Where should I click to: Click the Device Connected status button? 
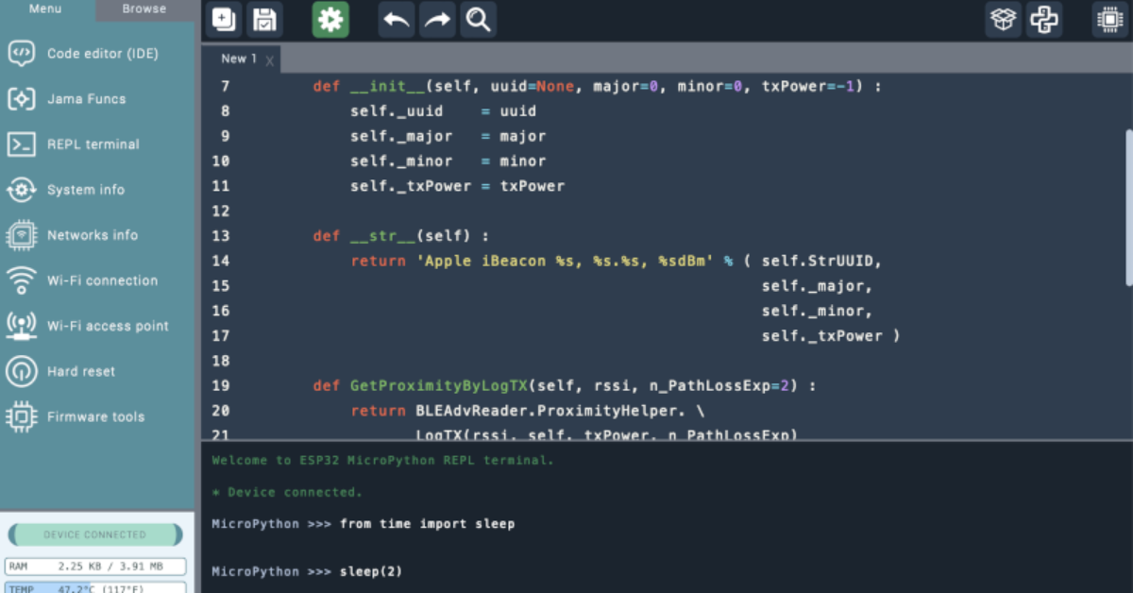(x=94, y=534)
